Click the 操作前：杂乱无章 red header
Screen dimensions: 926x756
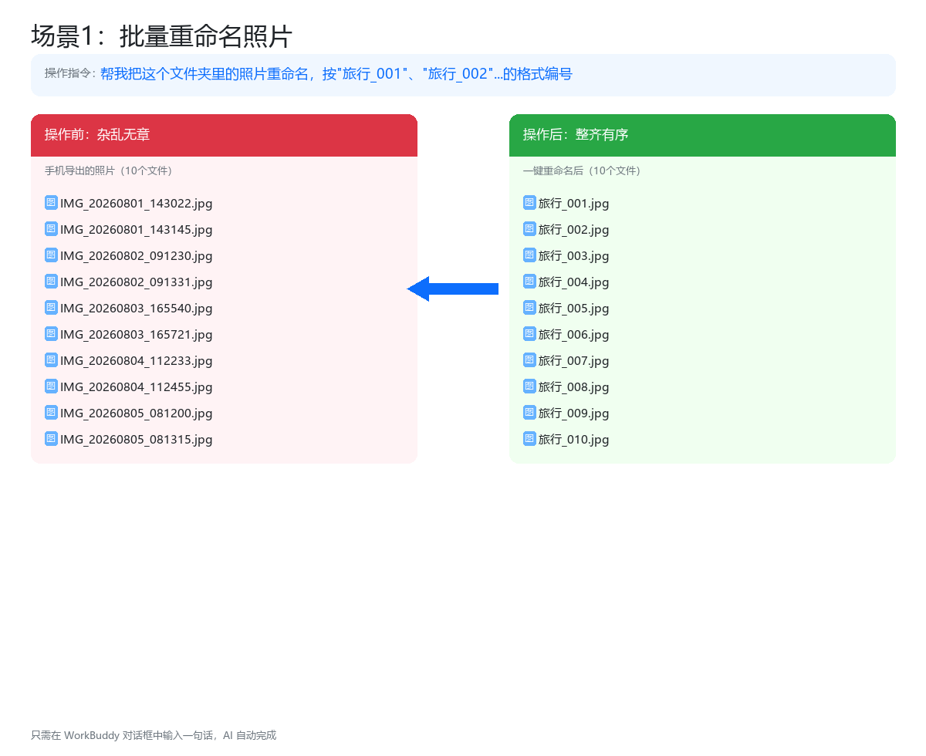224,135
